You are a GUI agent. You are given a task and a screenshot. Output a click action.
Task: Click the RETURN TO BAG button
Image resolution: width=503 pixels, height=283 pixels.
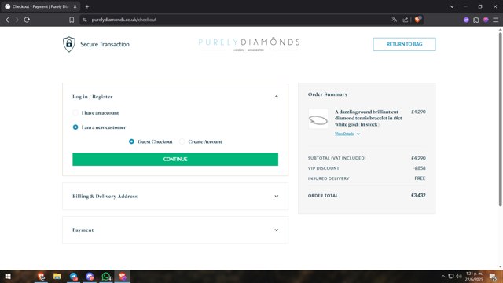pyautogui.click(x=404, y=44)
